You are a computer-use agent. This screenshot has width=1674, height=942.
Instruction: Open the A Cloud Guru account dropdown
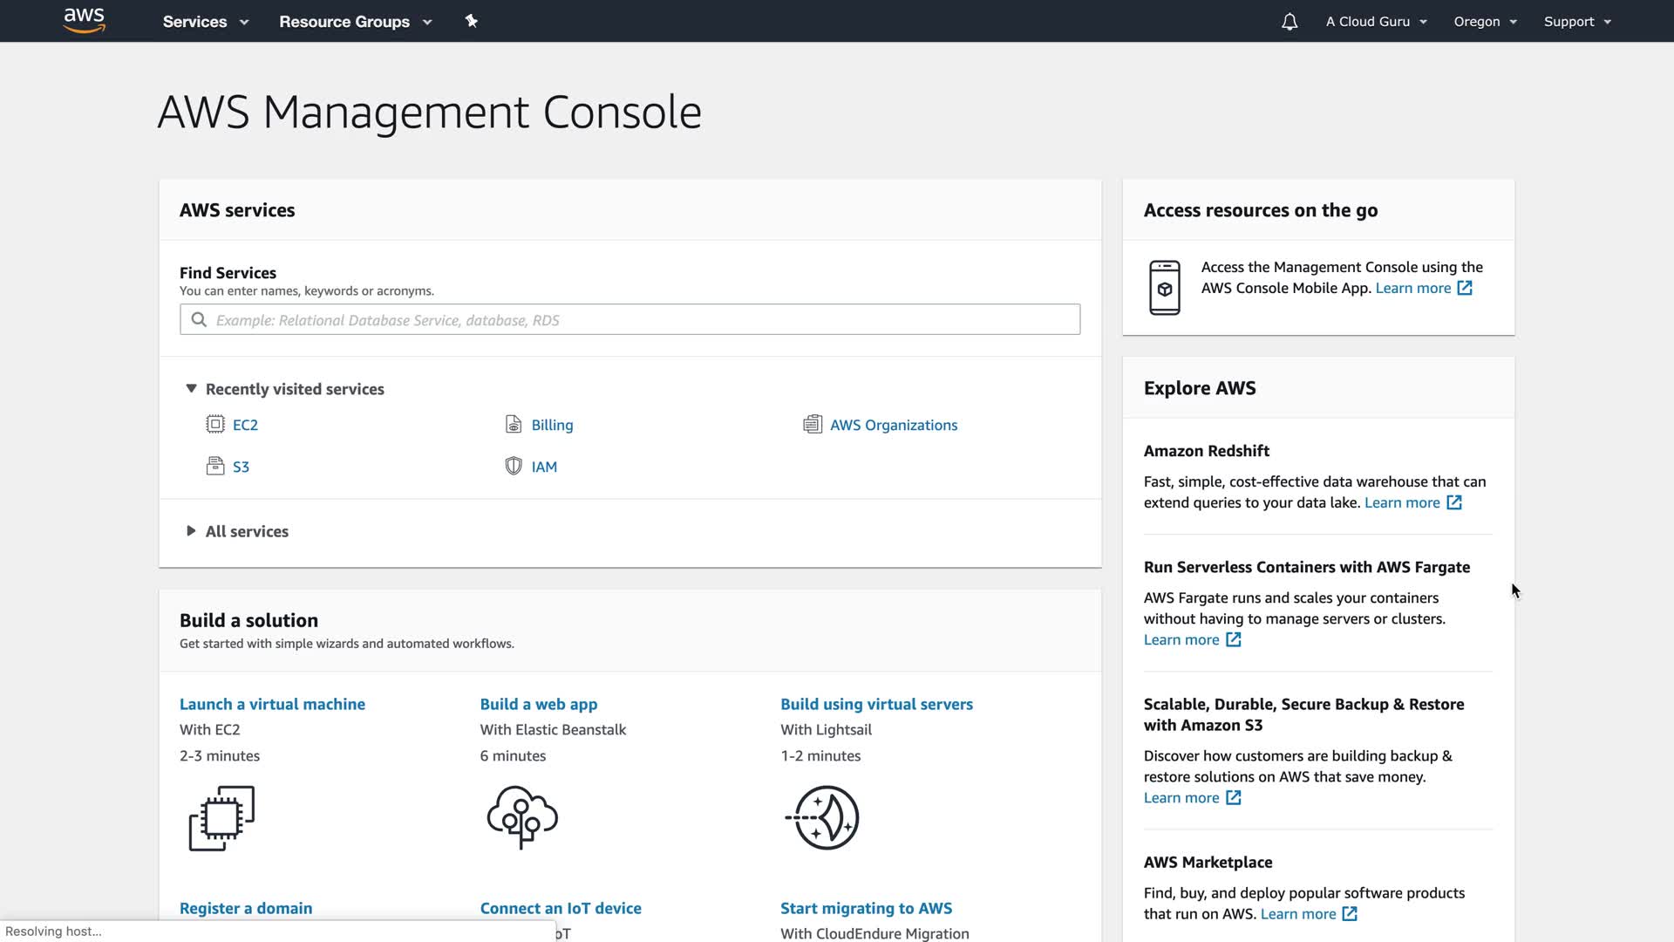[1376, 22]
